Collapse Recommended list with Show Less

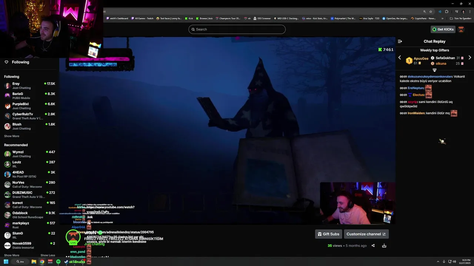pyautogui.click(x=48, y=255)
